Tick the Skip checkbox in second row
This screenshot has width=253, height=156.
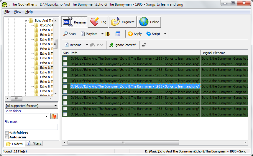click(x=65, y=64)
